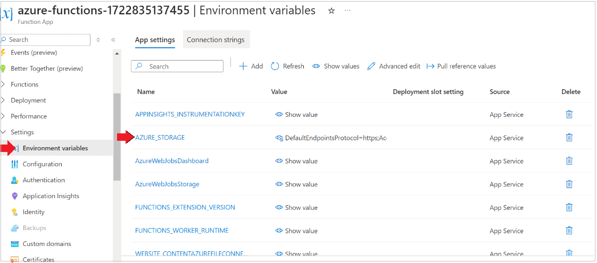
Task: Open FUNCTIONS_WORKER_RUNTIME setting link
Action: point(182,231)
